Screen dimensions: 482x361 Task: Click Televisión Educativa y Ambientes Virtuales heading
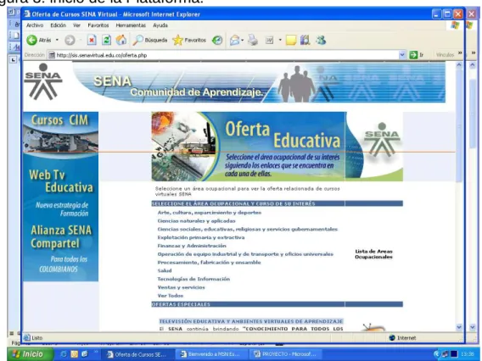251,321
